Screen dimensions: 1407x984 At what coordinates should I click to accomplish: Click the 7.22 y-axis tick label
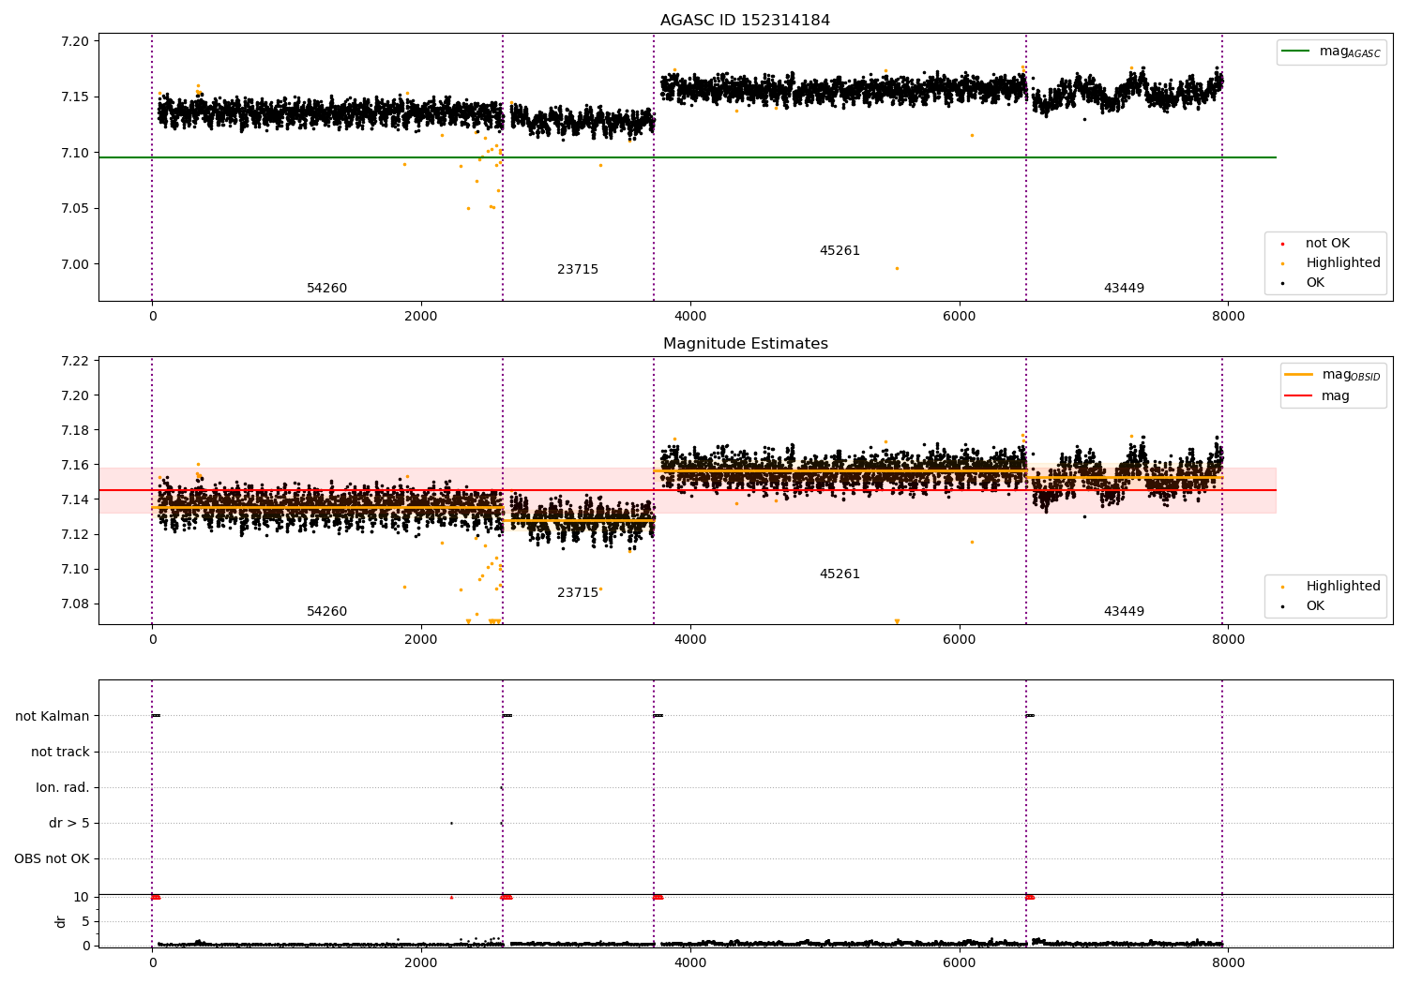[75, 362]
